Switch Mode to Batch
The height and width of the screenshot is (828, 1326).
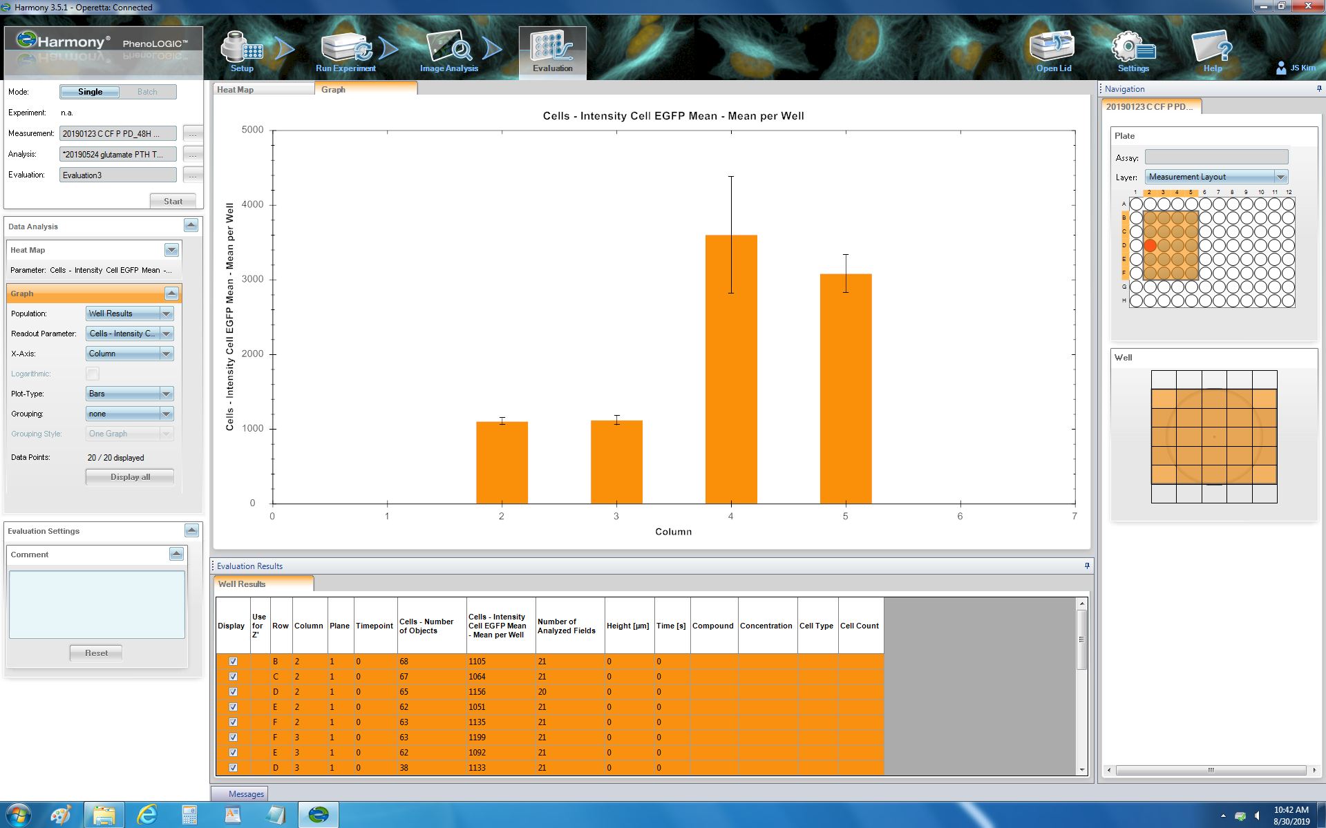tap(147, 92)
